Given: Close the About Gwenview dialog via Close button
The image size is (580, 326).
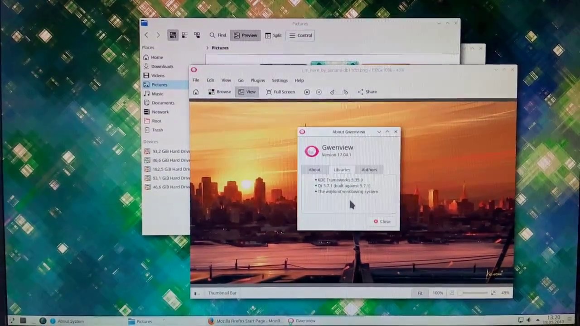Looking at the screenshot, I should pyautogui.click(x=382, y=221).
